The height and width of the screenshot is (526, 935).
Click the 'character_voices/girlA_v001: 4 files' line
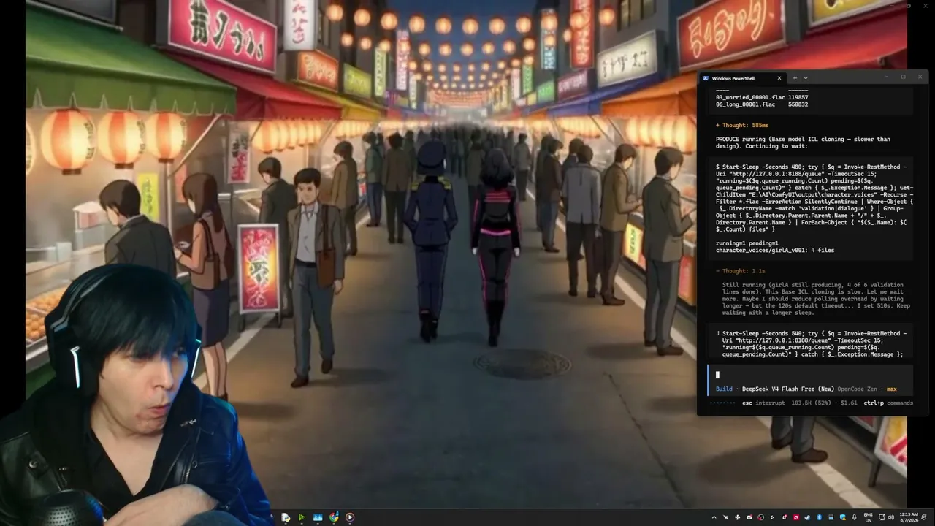(x=775, y=250)
